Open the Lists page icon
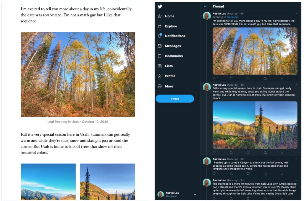 coord(160,66)
